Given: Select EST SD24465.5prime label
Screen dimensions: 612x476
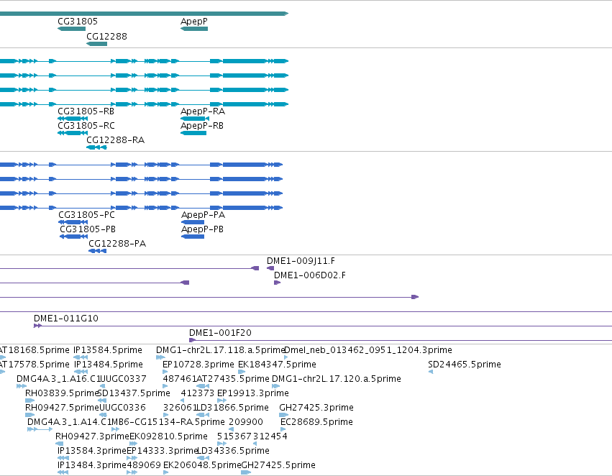Looking at the screenshot, I should 465,365.
